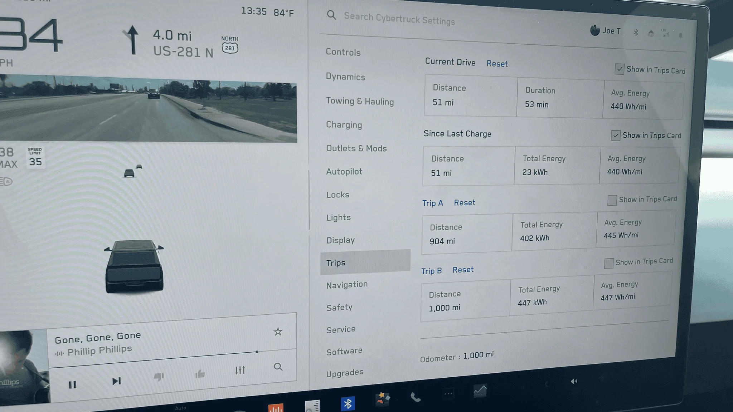Check Show in Trips Card for Trip B
Image resolution: width=733 pixels, height=412 pixels.
(x=608, y=263)
